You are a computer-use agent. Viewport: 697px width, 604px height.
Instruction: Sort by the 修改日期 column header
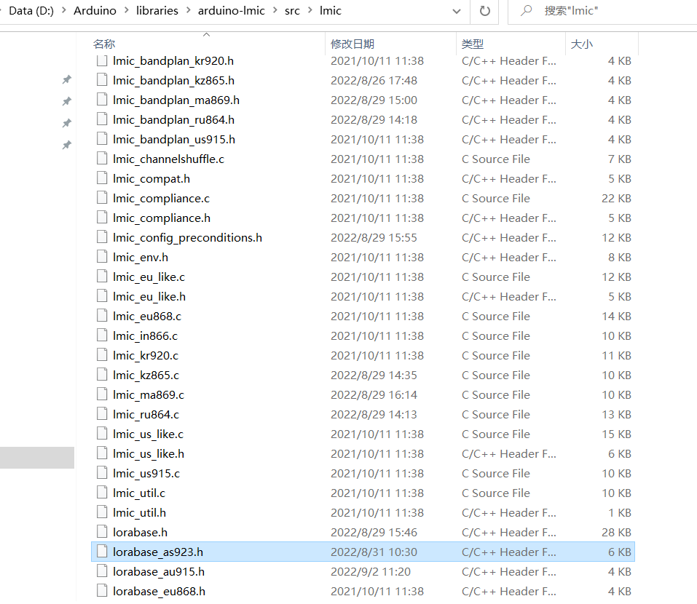(353, 44)
